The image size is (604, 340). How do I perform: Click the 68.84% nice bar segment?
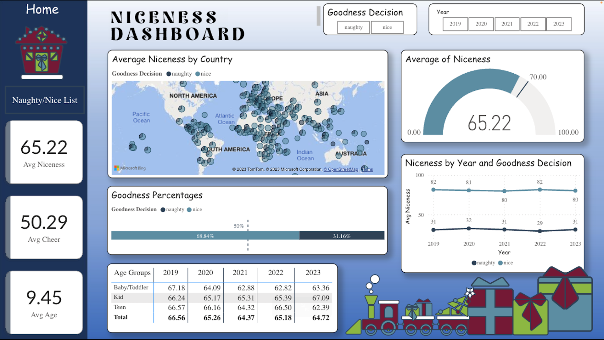click(x=205, y=236)
